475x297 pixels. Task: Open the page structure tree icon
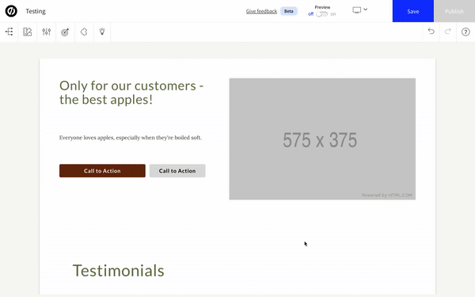tap(9, 32)
